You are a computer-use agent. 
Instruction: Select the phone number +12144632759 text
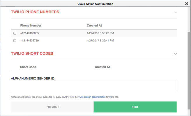(x=29, y=41)
